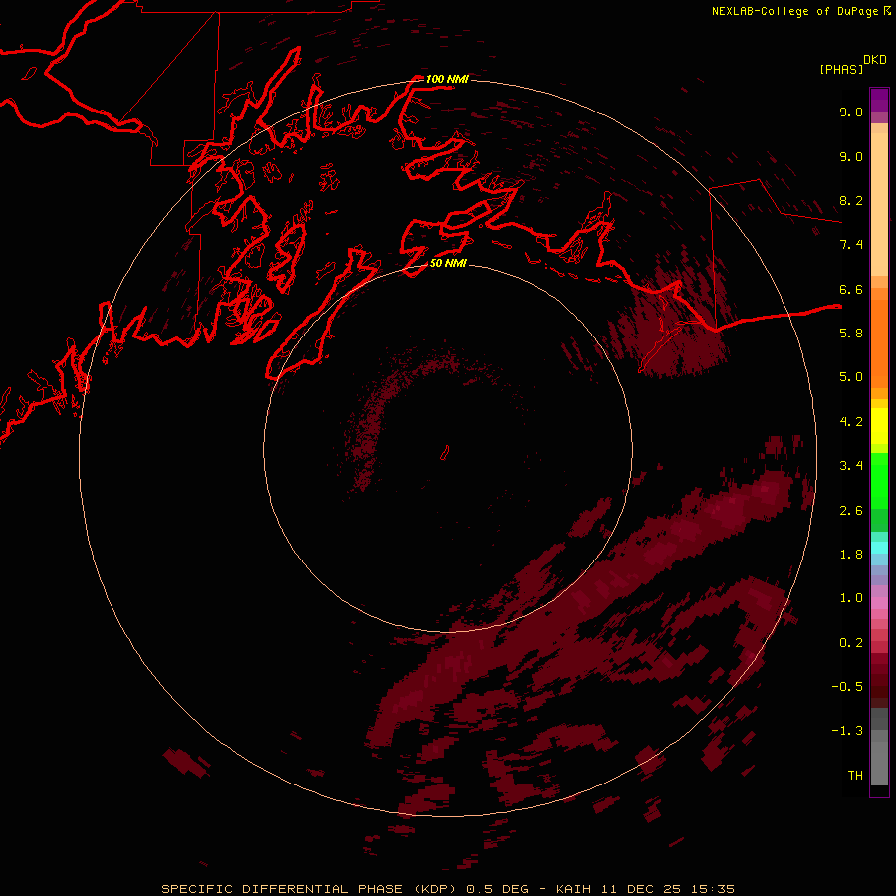Click the 50 NMI range ring label
The image size is (896, 896).
tap(448, 264)
